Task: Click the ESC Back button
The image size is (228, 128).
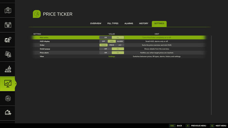Action: point(176,126)
